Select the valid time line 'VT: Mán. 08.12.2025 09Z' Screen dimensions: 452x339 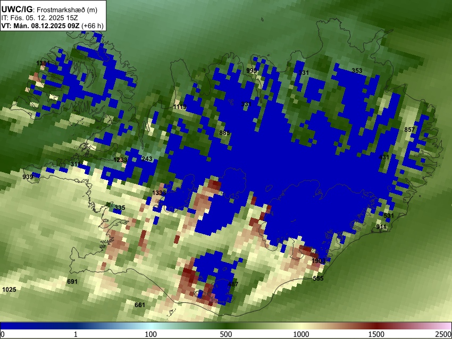point(40,26)
